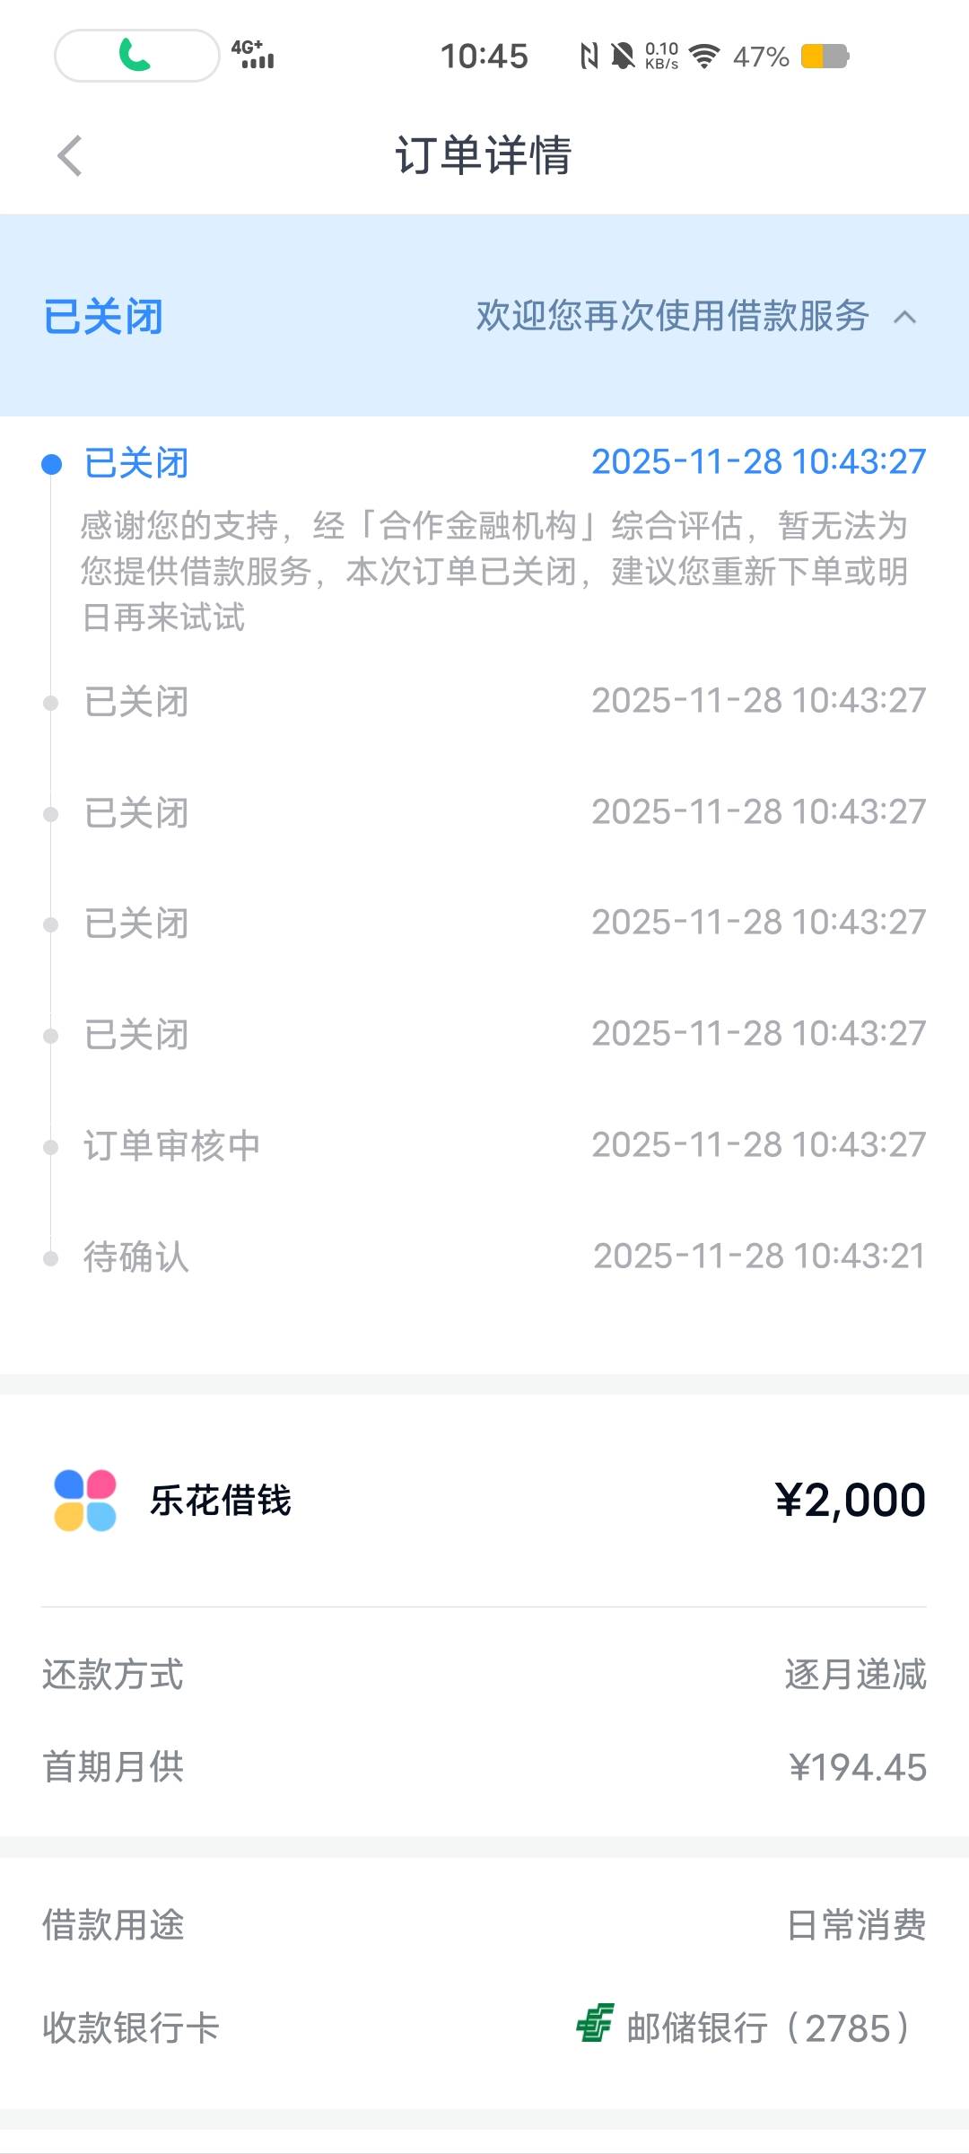Image resolution: width=969 pixels, height=2154 pixels.
Task: Tap the battery status icon
Action: pos(825,57)
